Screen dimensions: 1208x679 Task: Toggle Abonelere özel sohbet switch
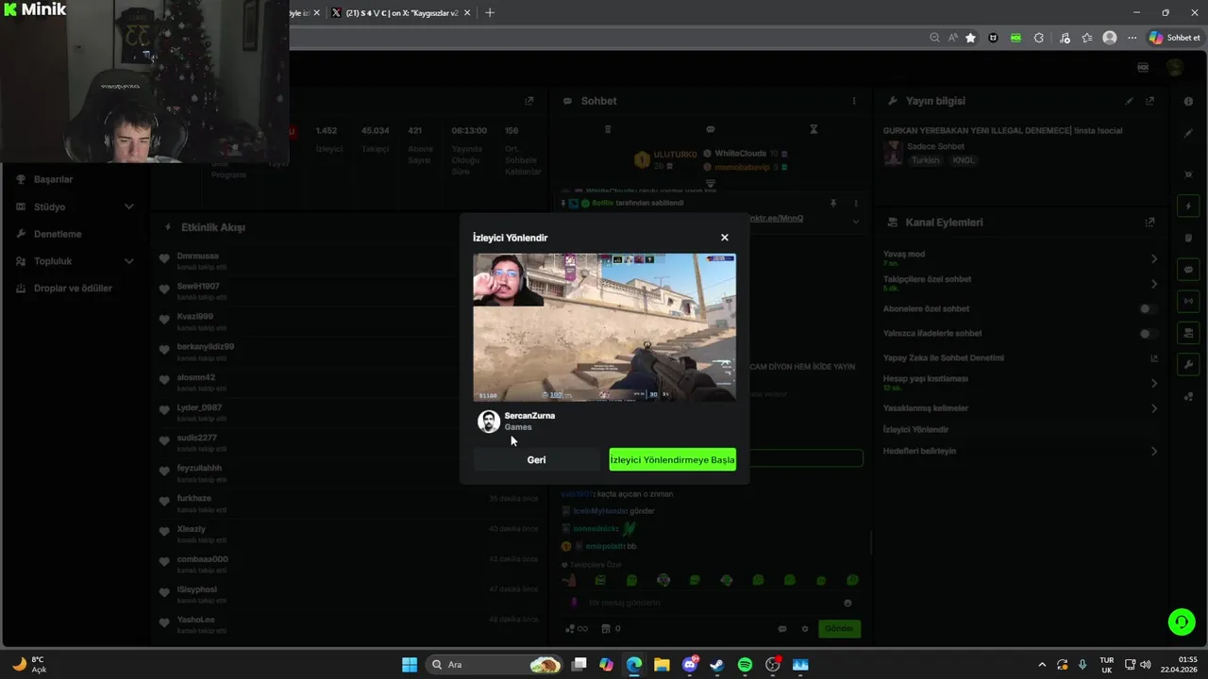[1147, 308]
